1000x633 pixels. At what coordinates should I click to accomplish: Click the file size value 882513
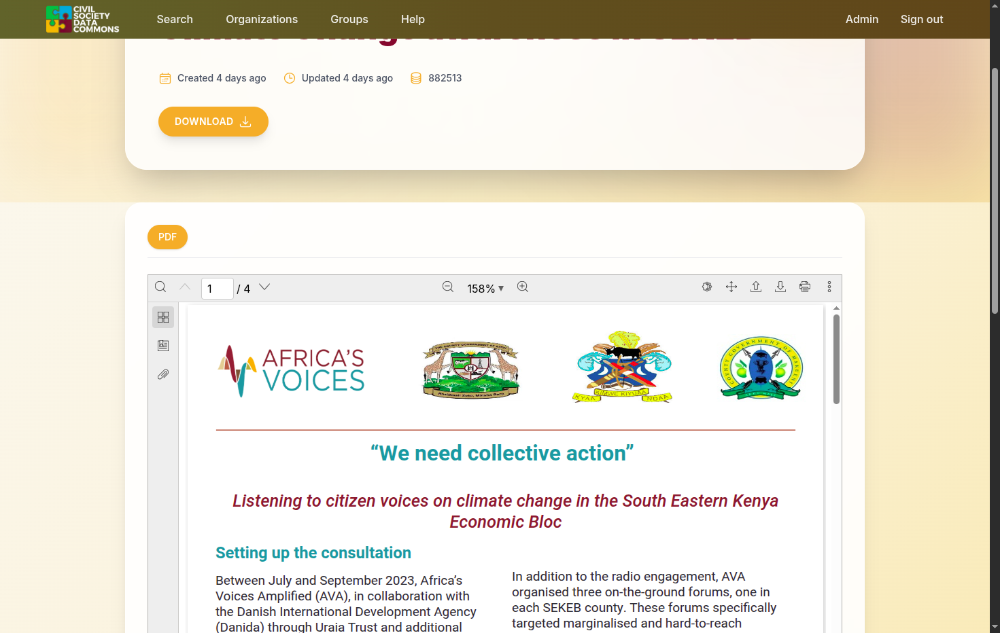pos(445,78)
